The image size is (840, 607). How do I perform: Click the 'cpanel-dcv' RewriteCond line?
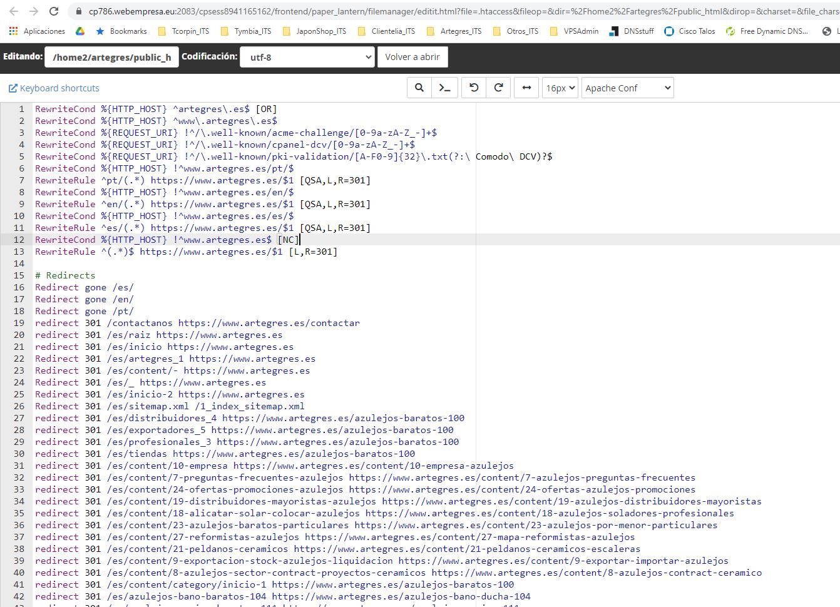225,145
